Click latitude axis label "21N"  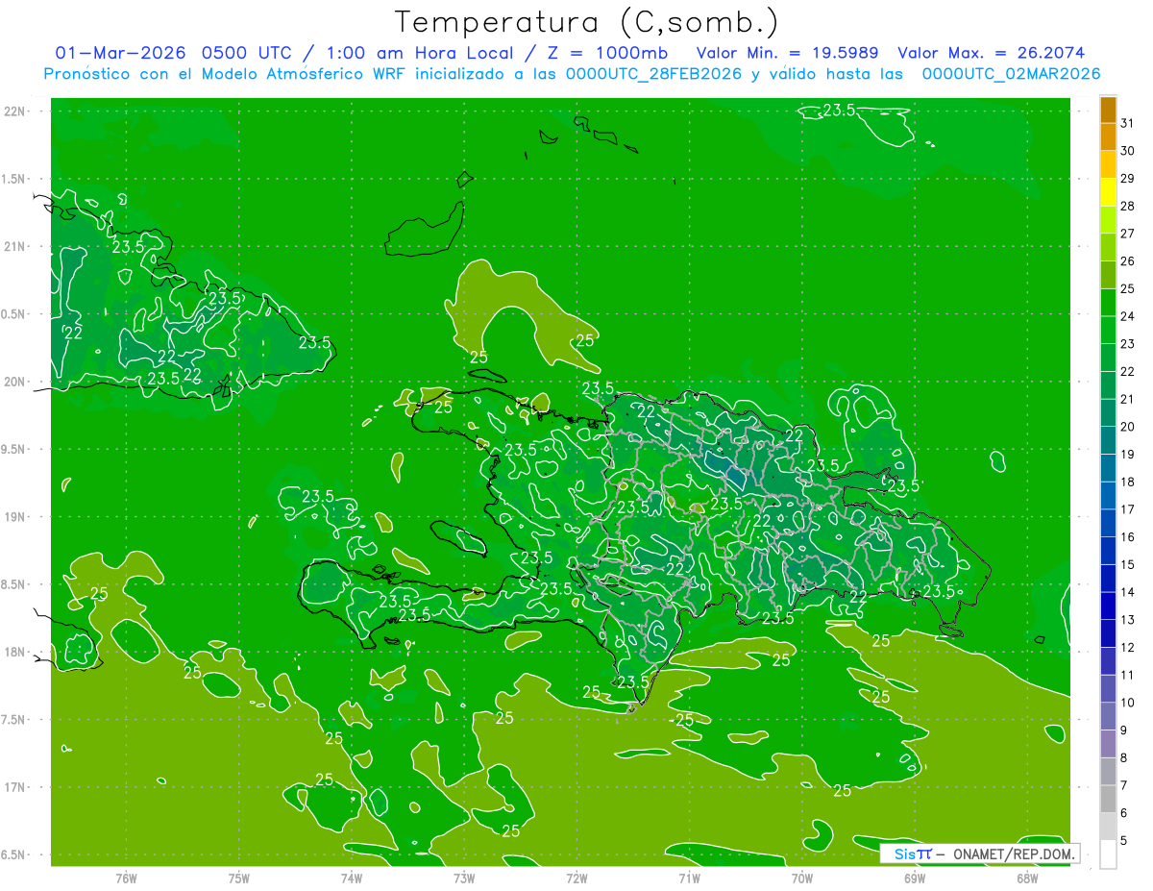point(15,247)
